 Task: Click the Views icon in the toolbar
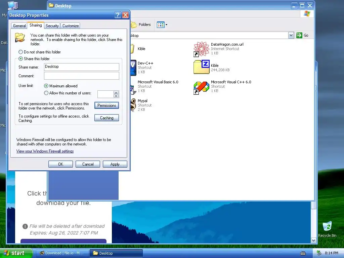161,25
